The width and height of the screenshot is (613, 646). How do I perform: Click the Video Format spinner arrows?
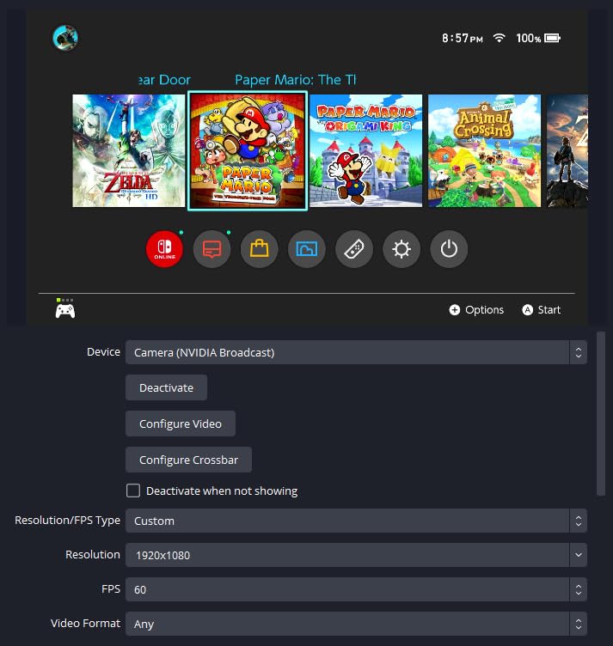(579, 624)
